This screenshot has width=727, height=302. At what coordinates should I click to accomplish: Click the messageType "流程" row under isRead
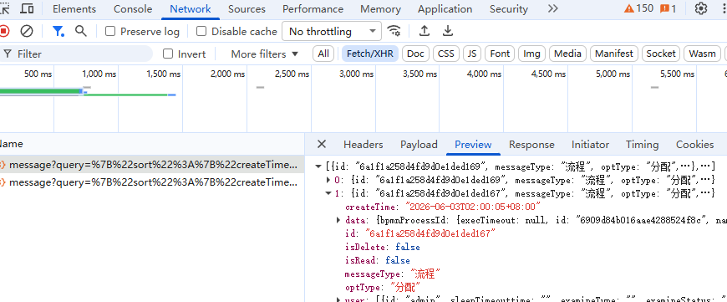tap(392, 274)
